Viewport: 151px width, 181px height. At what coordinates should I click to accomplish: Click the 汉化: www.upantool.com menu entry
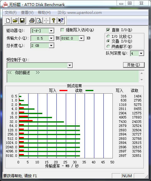[x=80, y=13]
